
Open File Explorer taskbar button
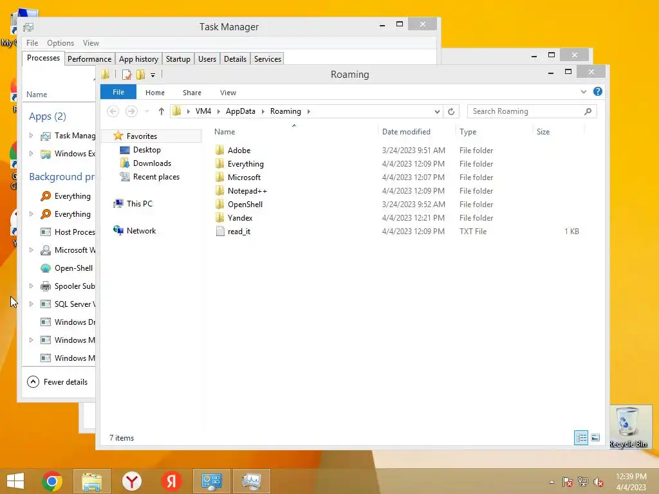[91, 481]
